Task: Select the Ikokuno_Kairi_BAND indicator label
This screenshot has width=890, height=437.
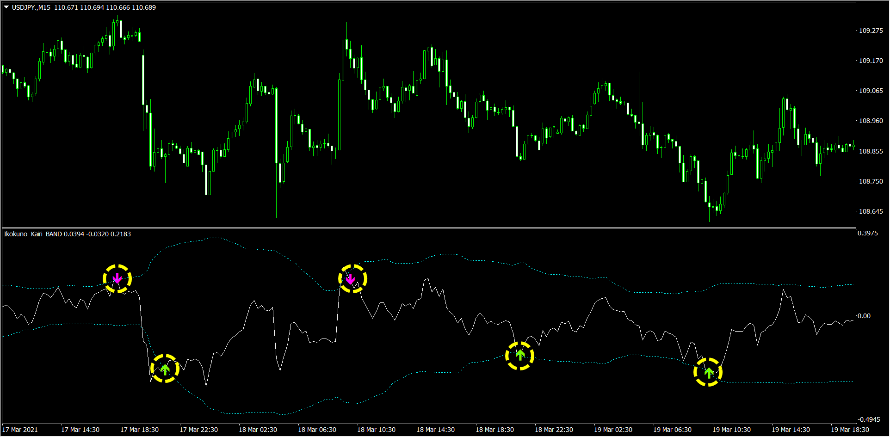Action: pyautogui.click(x=33, y=234)
